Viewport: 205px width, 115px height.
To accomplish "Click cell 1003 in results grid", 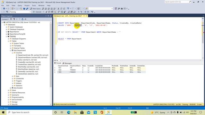I will tap(63, 72).
